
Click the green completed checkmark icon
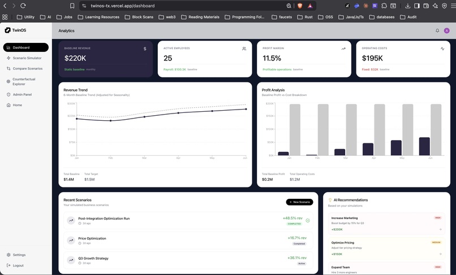308,220
